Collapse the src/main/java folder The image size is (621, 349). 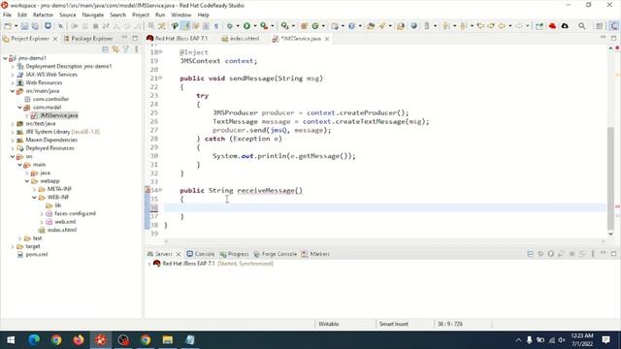tap(13, 91)
